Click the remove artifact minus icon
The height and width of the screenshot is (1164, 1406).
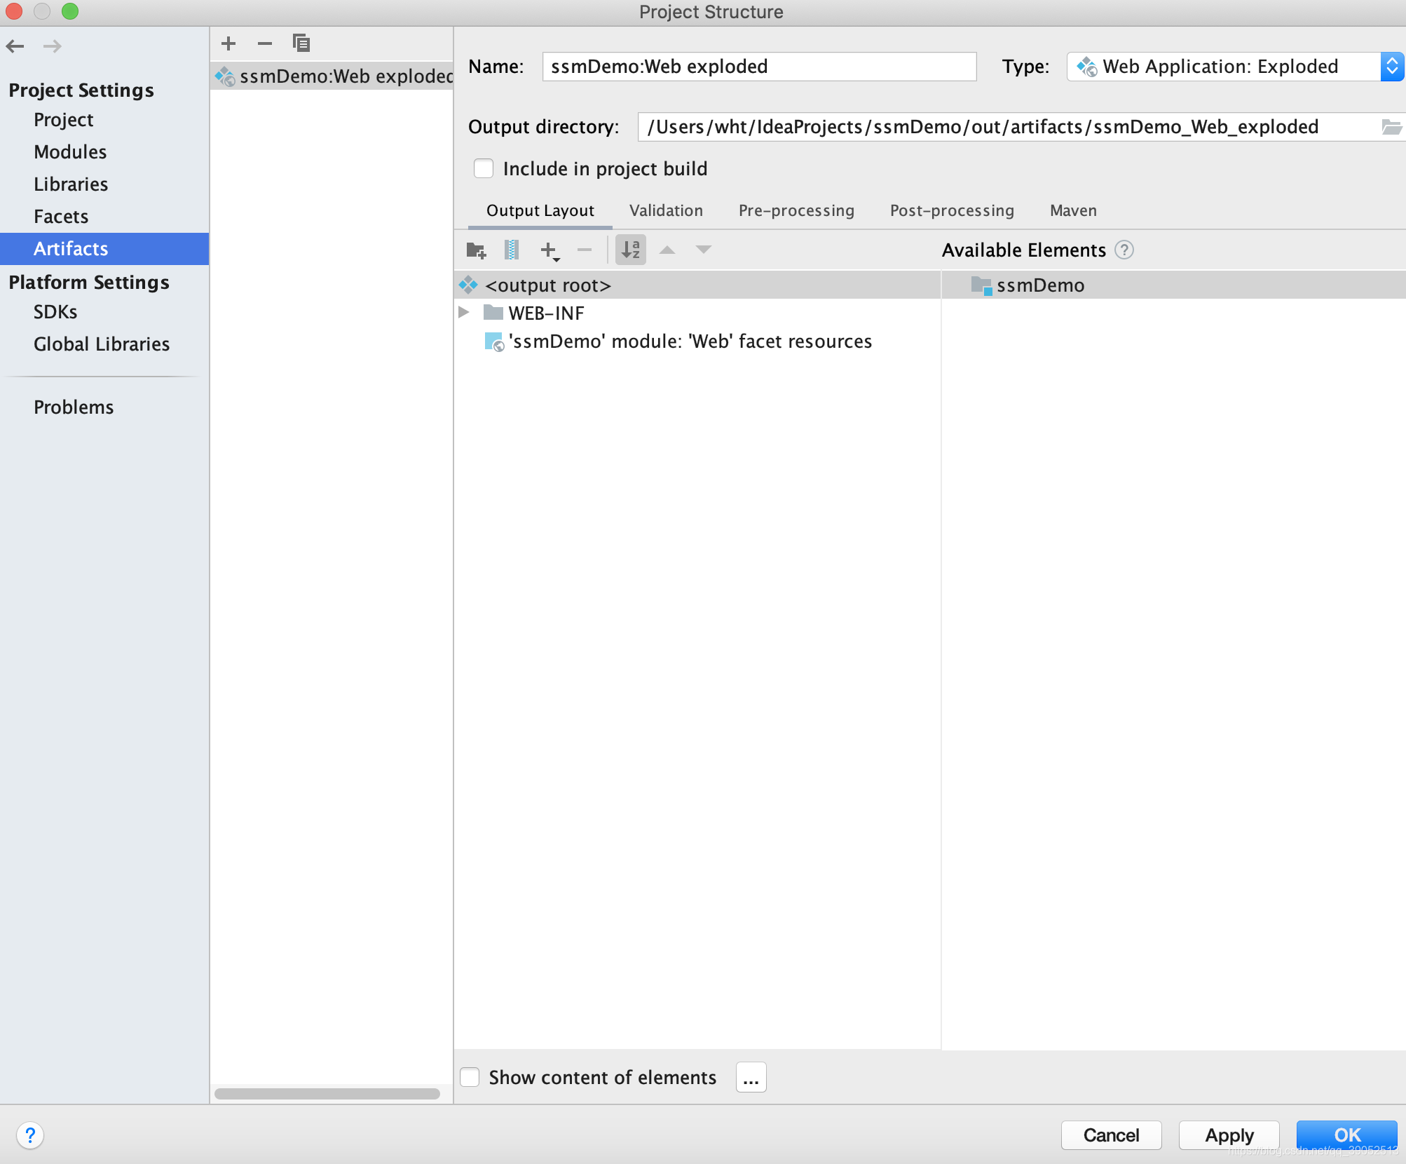(x=264, y=43)
